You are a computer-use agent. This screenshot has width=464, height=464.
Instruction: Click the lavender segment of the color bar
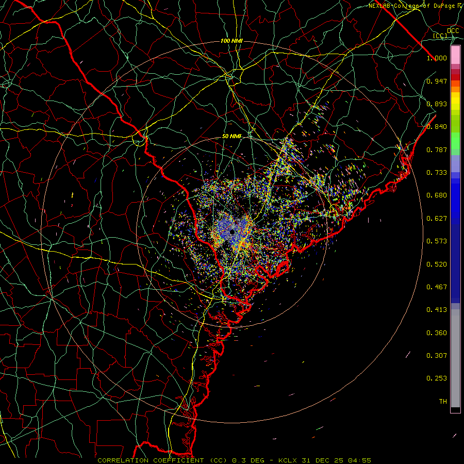tap(455, 163)
